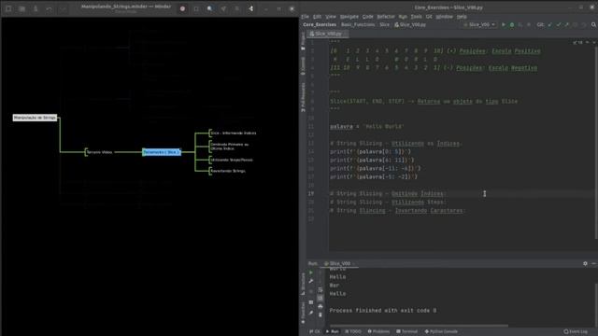This screenshot has height=336, width=598.
Task: Select Basic_Functions breadcrumb in navigation bar
Action: [358, 24]
